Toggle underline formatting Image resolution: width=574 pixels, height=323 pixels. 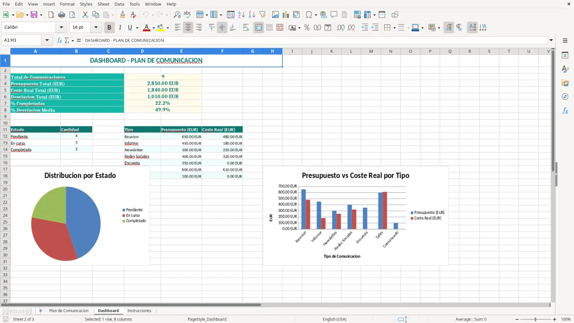coord(130,28)
